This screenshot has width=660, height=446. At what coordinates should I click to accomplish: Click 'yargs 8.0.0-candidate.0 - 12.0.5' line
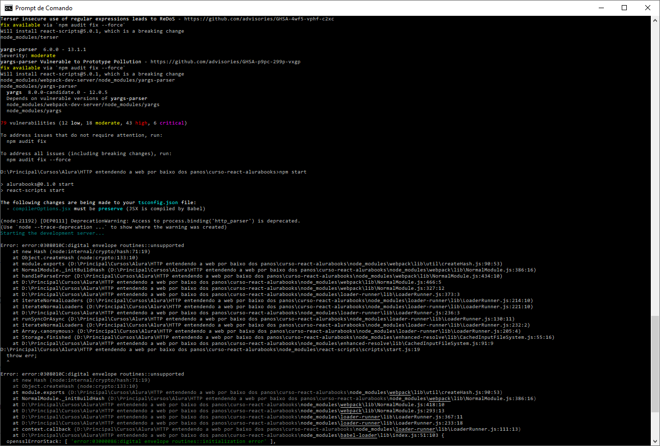(x=57, y=92)
